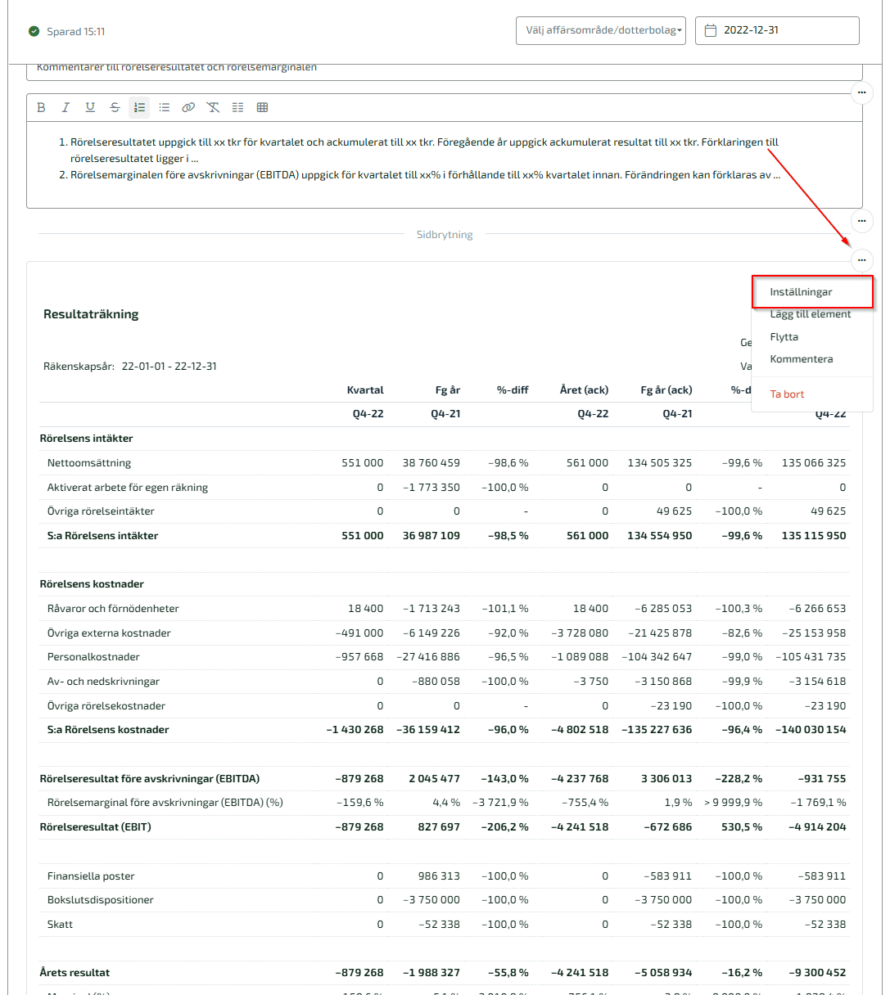Insert a table with the grid icon
Image resolution: width=890 pixels, height=995 pixels.
pos(262,107)
